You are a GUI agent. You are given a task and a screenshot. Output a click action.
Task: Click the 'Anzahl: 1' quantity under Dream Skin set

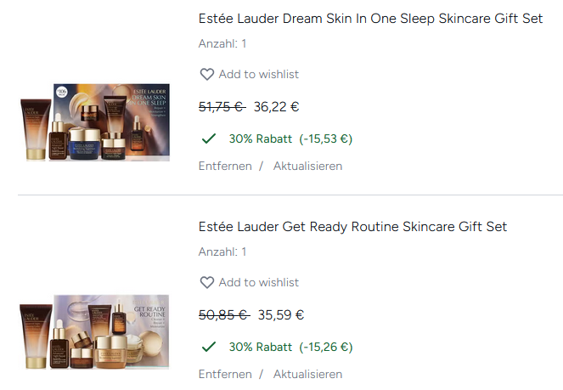(x=222, y=43)
